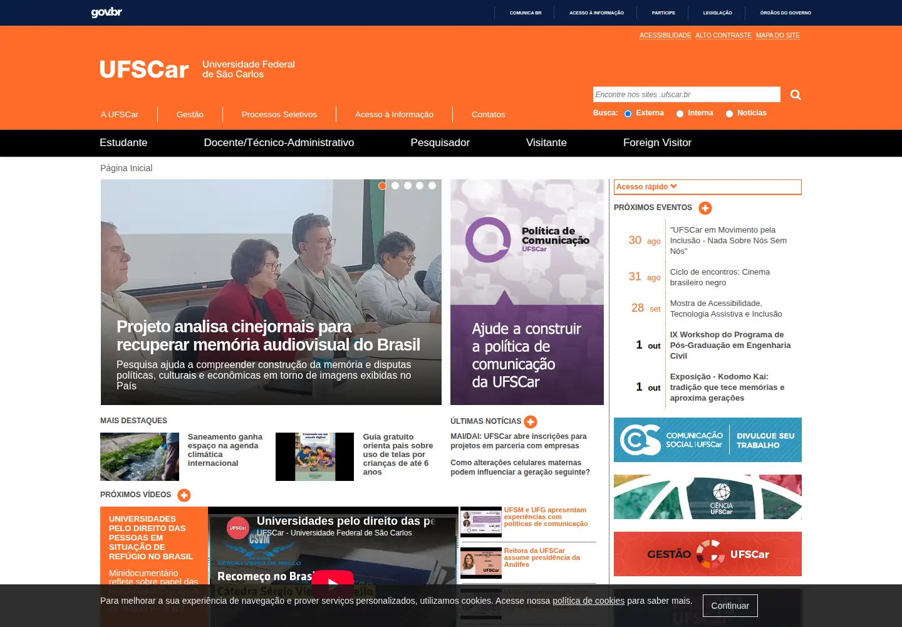Go to the second carousel slide dot
Image resolution: width=902 pixels, height=627 pixels.
(x=395, y=186)
